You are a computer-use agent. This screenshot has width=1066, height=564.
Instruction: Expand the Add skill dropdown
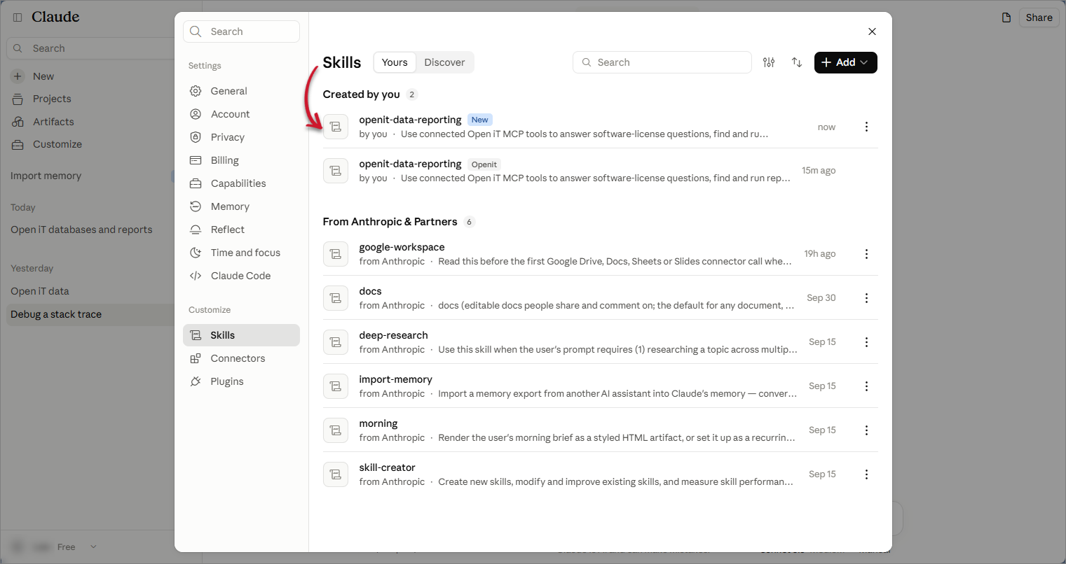[x=845, y=62]
